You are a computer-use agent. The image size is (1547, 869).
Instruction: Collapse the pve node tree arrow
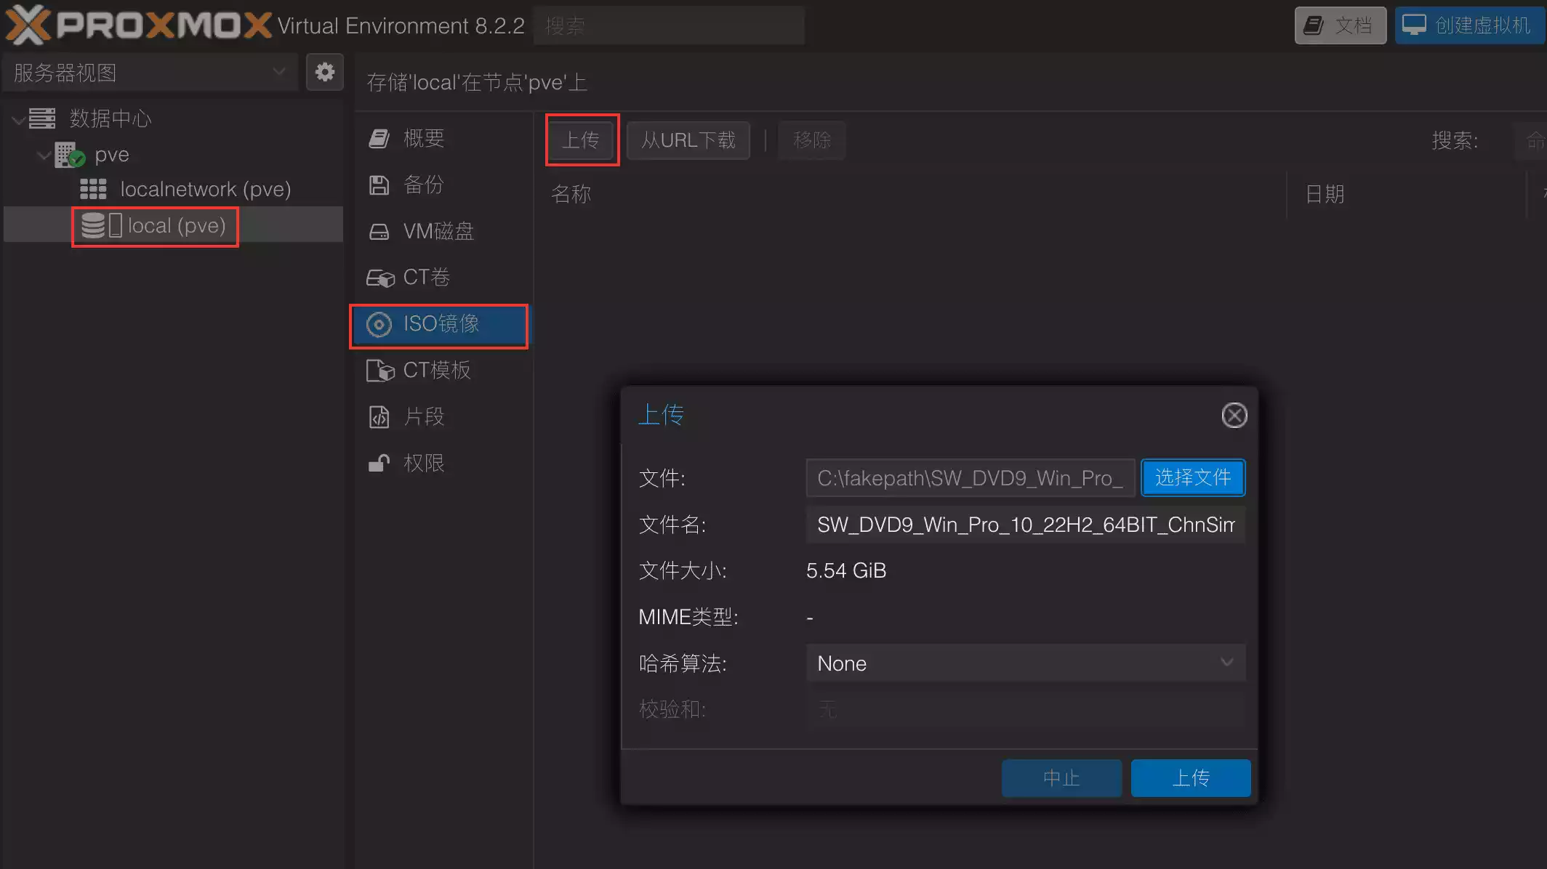click(44, 155)
